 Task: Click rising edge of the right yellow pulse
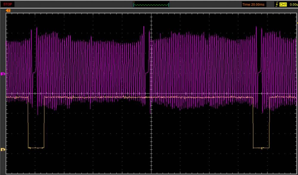269,122
